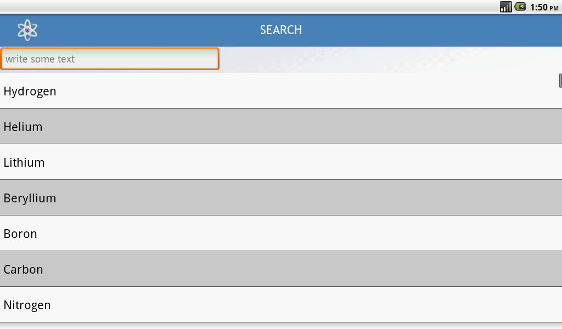
Task: Tap the SEARCH title text
Action: (281, 30)
